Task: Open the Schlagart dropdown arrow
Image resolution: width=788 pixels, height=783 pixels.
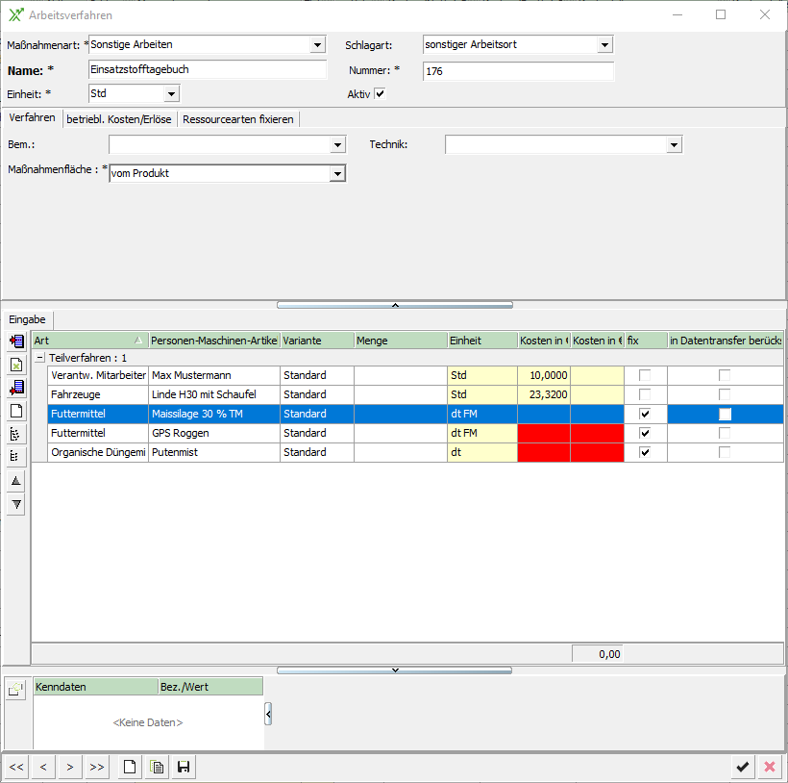Action: [x=604, y=45]
